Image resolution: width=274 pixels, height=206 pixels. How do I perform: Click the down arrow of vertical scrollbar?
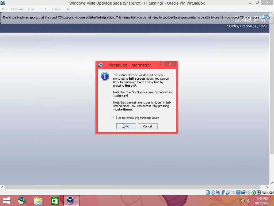[272, 183]
